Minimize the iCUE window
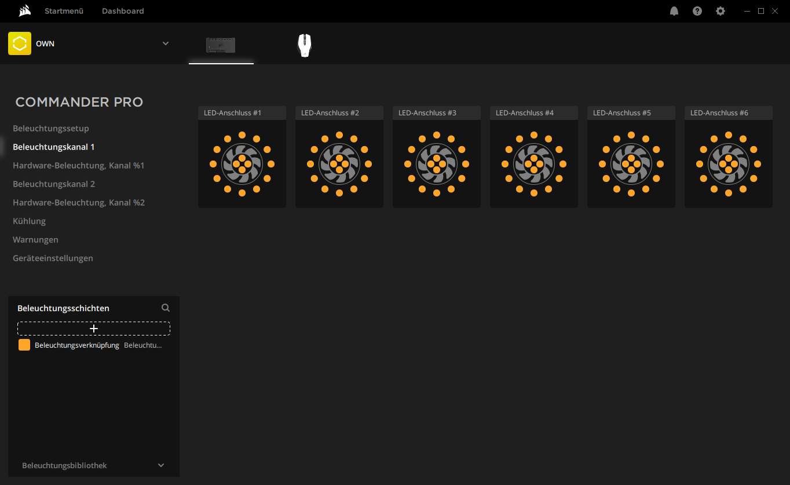The image size is (790, 485). (747, 11)
